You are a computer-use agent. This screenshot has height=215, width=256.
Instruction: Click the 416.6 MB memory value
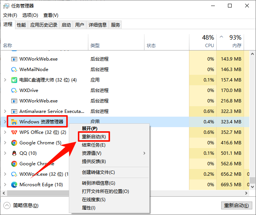[x=231, y=143]
